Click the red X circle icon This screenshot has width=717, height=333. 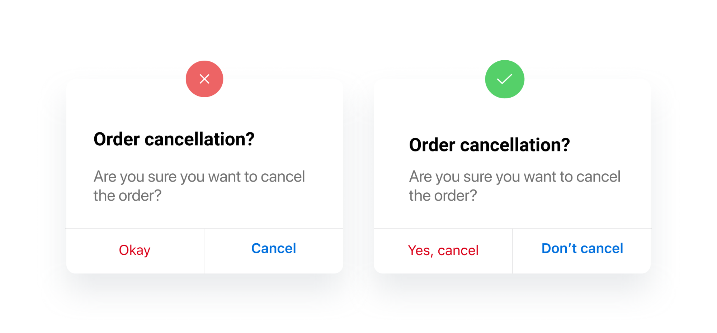204,79
